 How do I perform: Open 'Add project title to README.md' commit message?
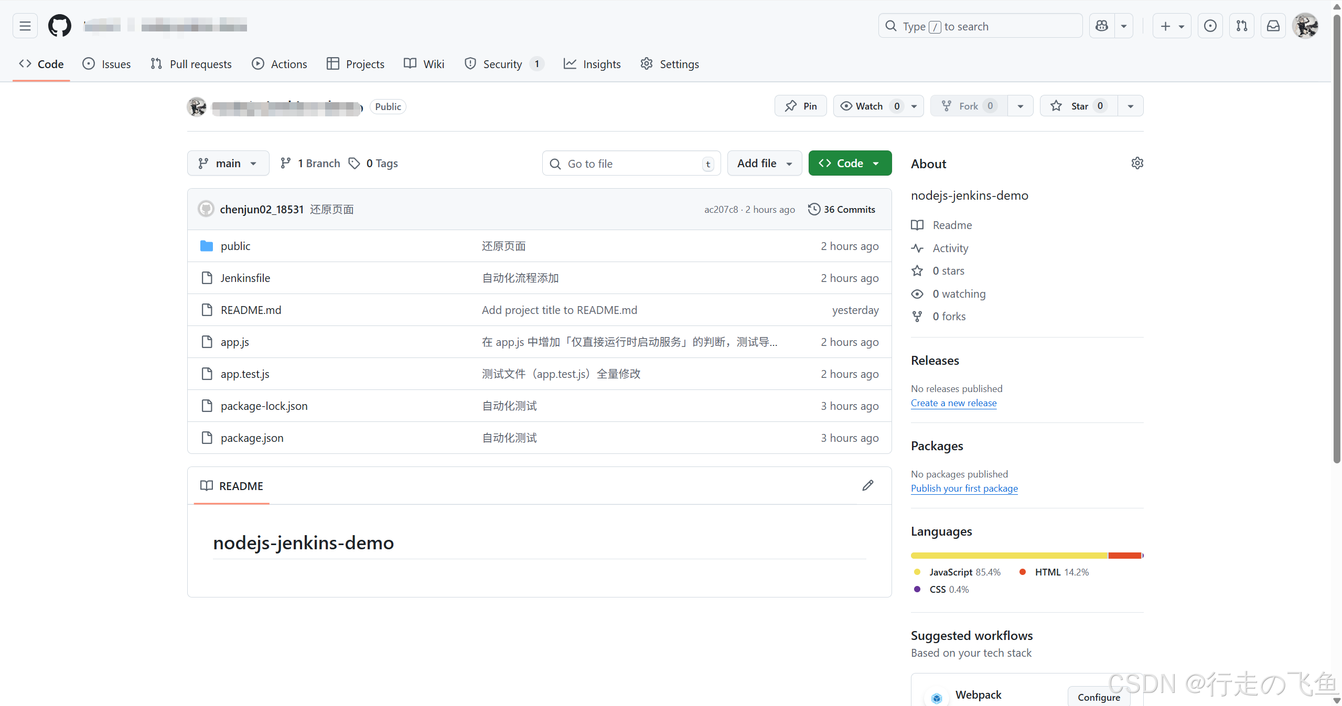[559, 310]
